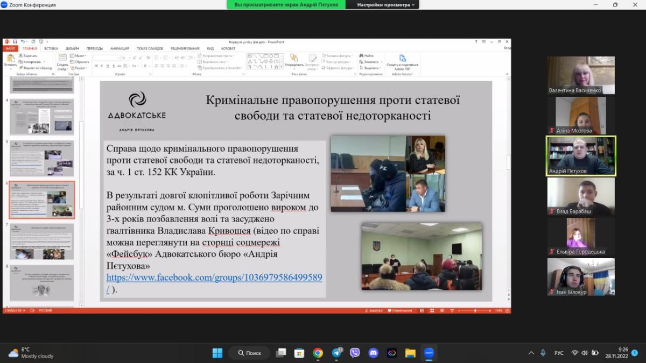Switch to Normal view icon in status bar
This screenshot has height=363, width=646.
(421, 310)
